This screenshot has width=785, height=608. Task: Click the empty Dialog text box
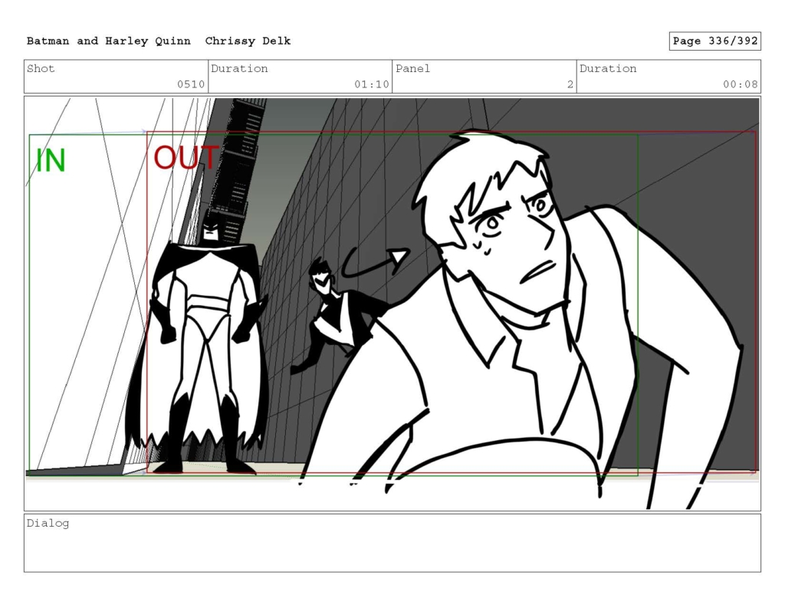392,543
